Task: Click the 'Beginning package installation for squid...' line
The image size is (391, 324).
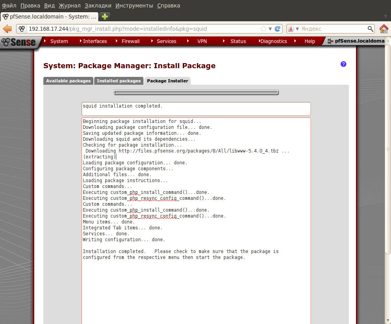Action: 142,121
